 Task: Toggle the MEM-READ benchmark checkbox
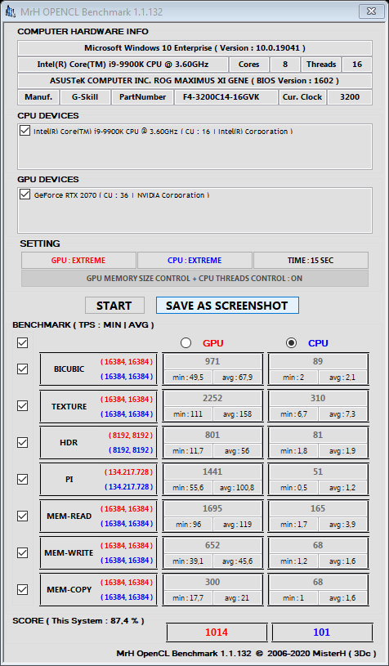23,516
